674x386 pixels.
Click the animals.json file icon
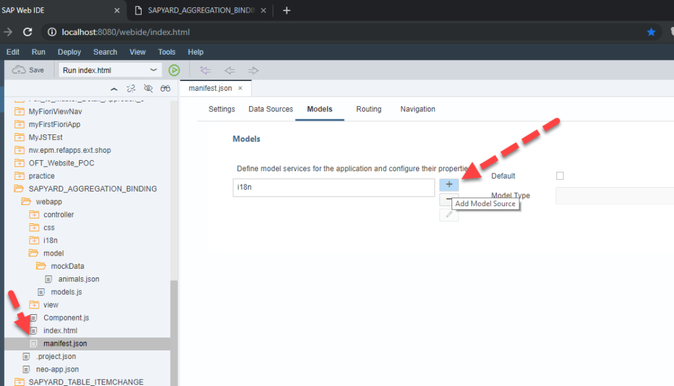click(49, 279)
